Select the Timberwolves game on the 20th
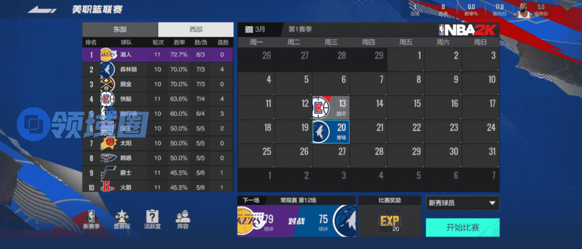Screen dimensions: 582x249 (331, 132)
